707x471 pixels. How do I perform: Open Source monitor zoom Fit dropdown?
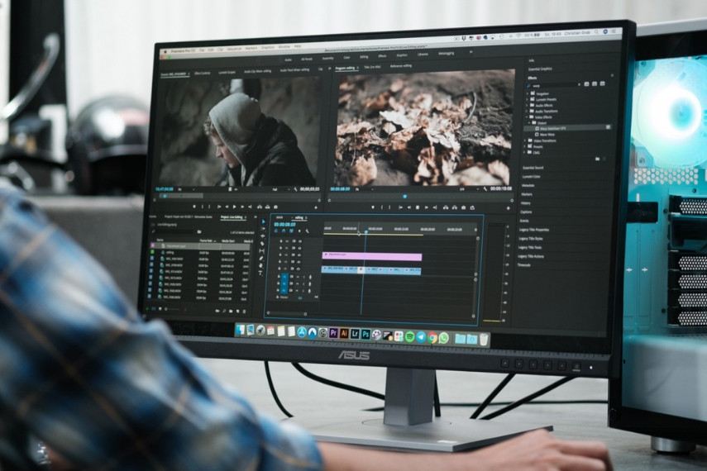pyautogui.click(x=187, y=189)
